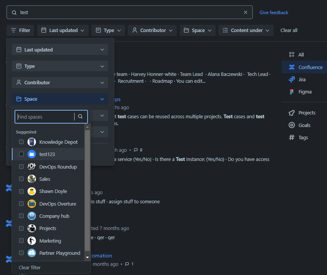Click Clear filter below the spaces list
327x275 pixels.
pyautogui.click(x=29, y=267)
